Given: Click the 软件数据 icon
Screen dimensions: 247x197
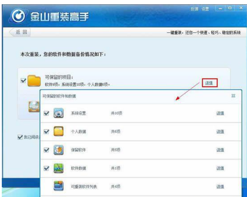Looking at the screenshot, I should [58, 168].
